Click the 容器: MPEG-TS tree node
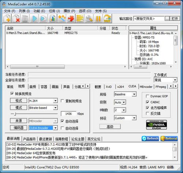 144,37
